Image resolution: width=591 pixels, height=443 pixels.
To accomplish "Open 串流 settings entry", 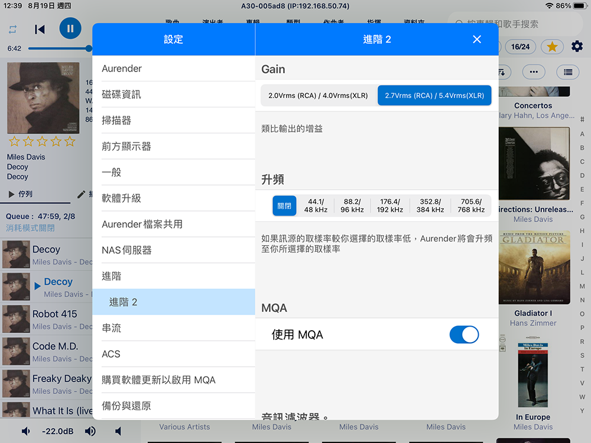I will 174,328.
